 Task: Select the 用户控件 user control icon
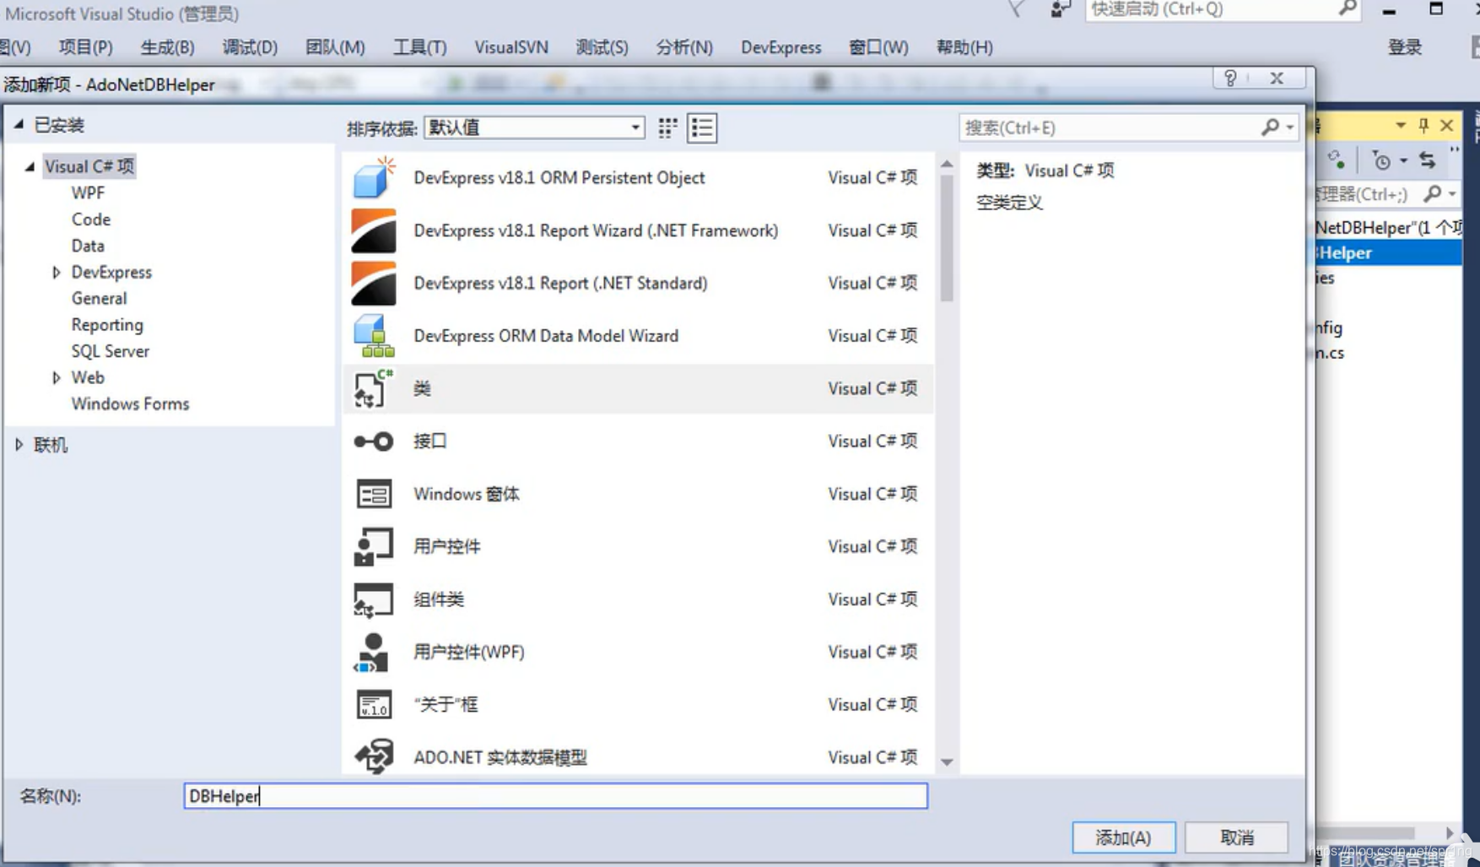click(x=374, y=546)
